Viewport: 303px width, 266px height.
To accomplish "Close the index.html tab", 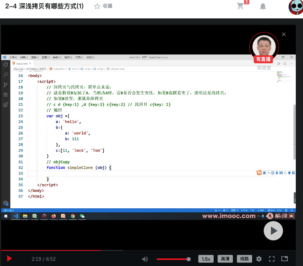I will pyautogui.click(x=30, y=63).
